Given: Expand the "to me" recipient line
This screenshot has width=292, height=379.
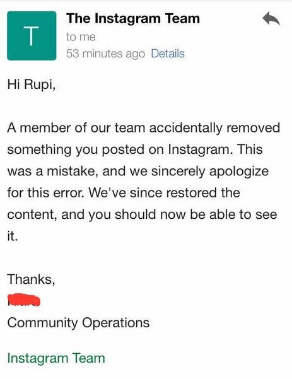Looking at the screenshot, I should pos(81,37).
